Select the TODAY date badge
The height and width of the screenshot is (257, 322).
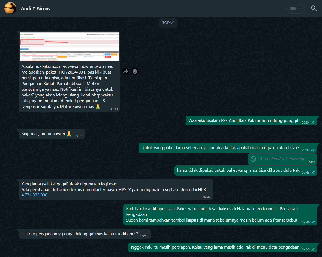tap(168, 23)
